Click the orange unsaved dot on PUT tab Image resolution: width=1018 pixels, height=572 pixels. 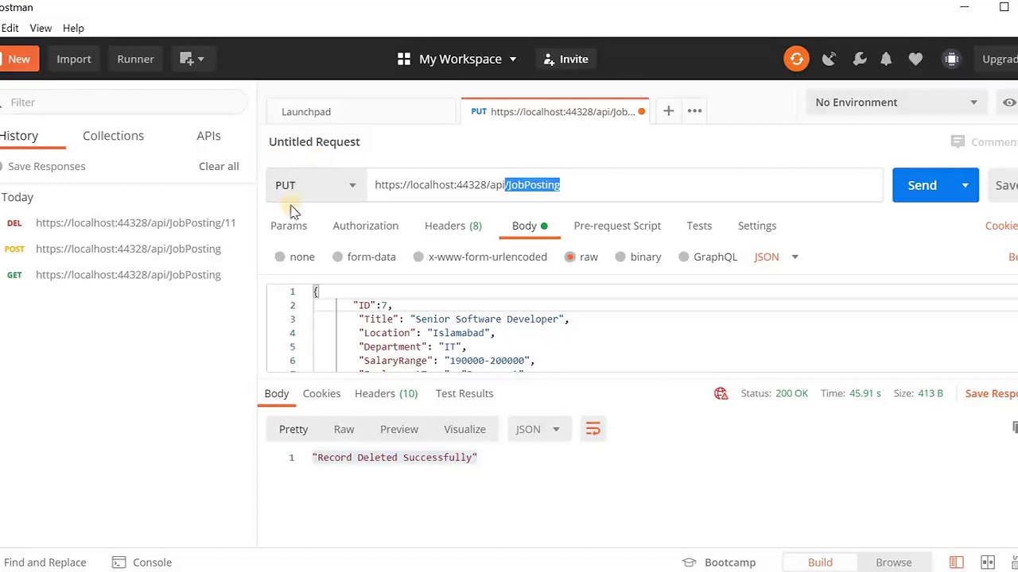[x=641, y=112]
